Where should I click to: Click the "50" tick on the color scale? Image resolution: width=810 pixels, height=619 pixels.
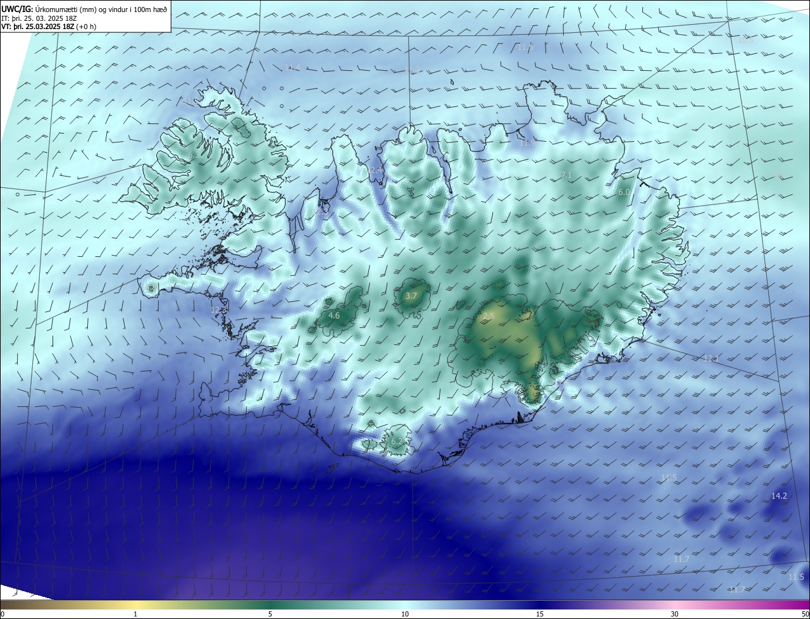(x=805, y=614)
